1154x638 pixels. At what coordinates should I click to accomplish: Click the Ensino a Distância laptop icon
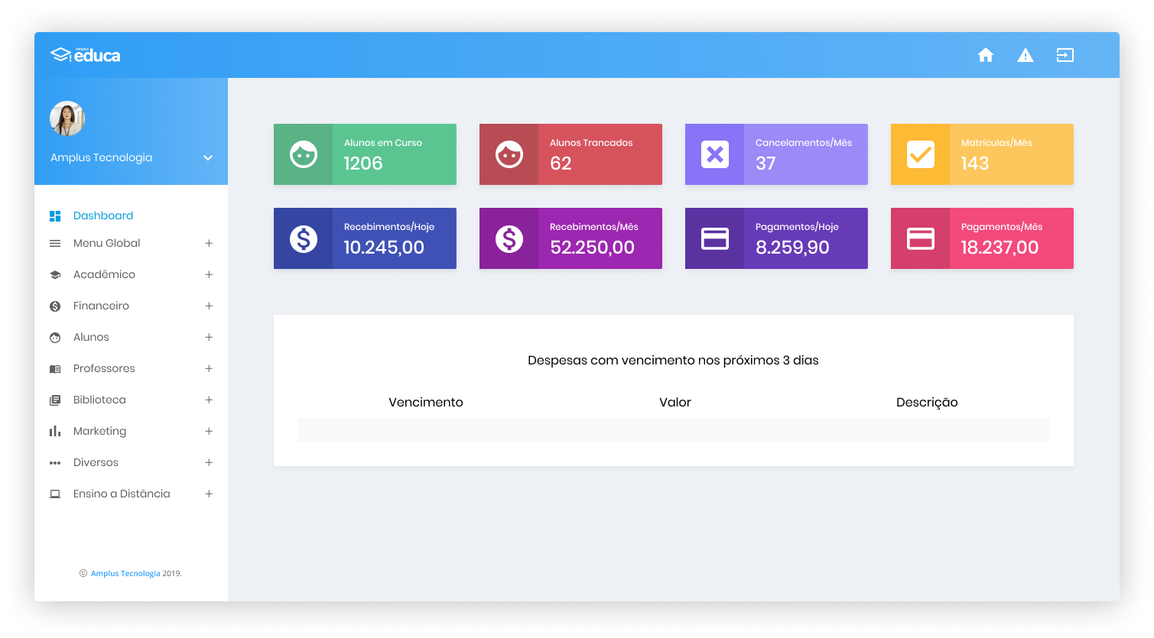pos(55,494)
